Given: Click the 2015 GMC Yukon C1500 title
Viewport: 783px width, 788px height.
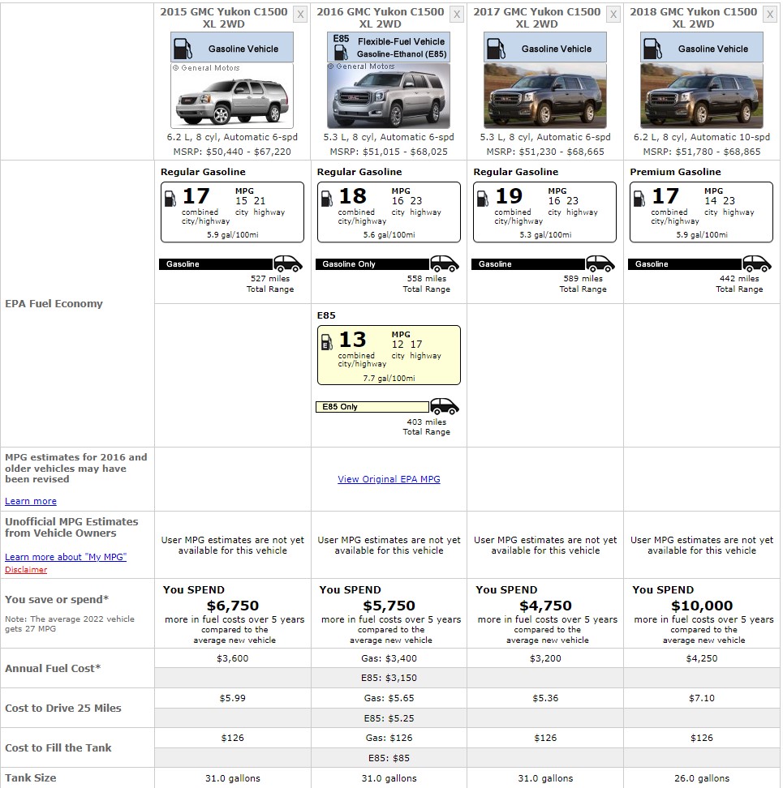Looking at the screenshot, I should 224,18.
